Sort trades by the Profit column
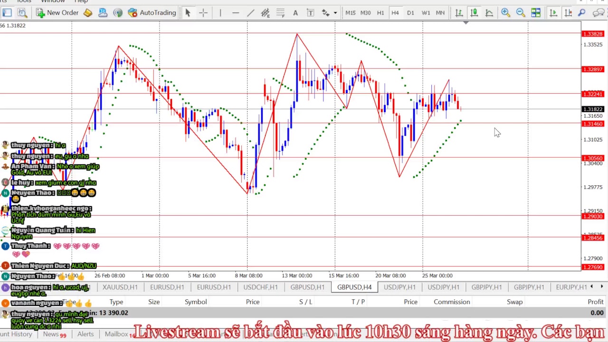Screen dimensions: 608x342 (595, 302)
